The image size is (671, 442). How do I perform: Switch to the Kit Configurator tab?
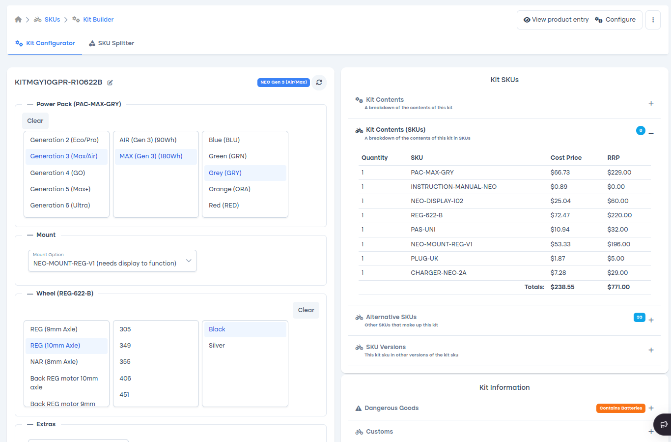click(45, 43)
